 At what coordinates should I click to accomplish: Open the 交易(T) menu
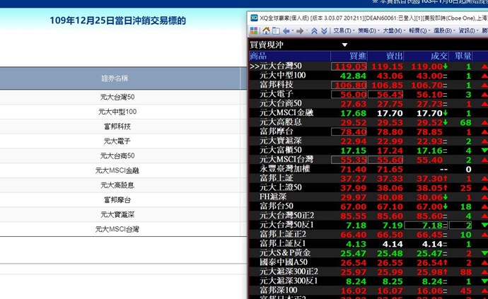click(x=344, y=30)
